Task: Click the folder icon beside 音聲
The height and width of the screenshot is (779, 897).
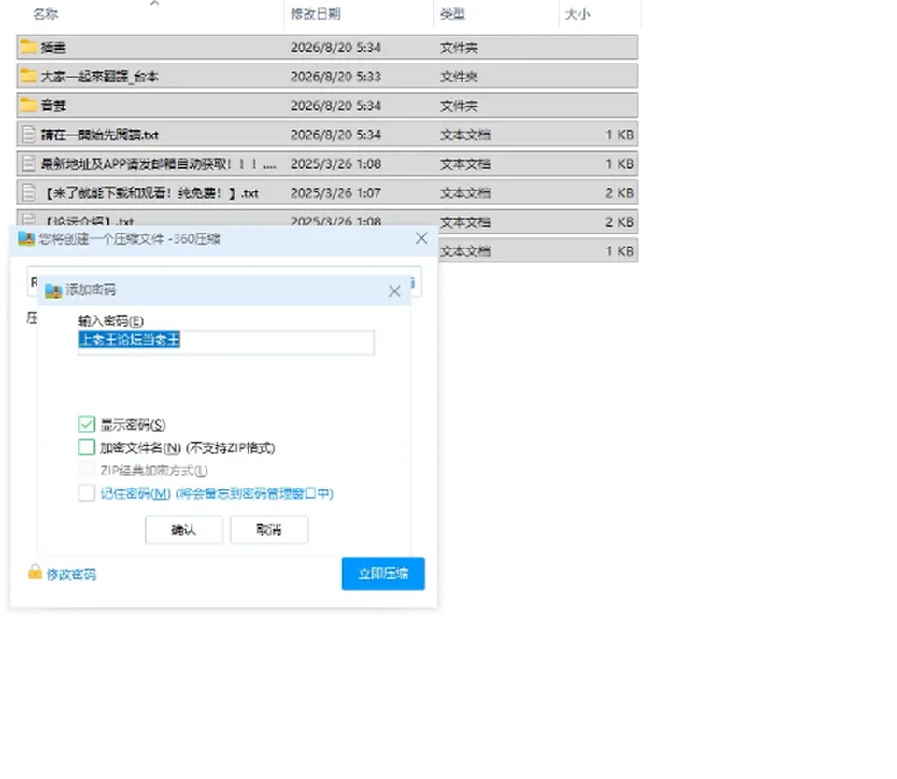Action: click(28, 106)
